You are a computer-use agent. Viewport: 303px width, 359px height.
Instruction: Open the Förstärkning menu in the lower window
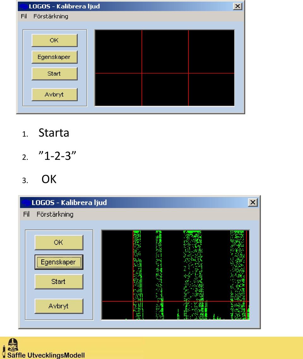[55, 214]
